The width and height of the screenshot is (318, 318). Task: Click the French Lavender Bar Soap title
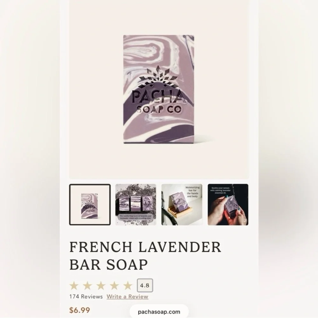145,256
